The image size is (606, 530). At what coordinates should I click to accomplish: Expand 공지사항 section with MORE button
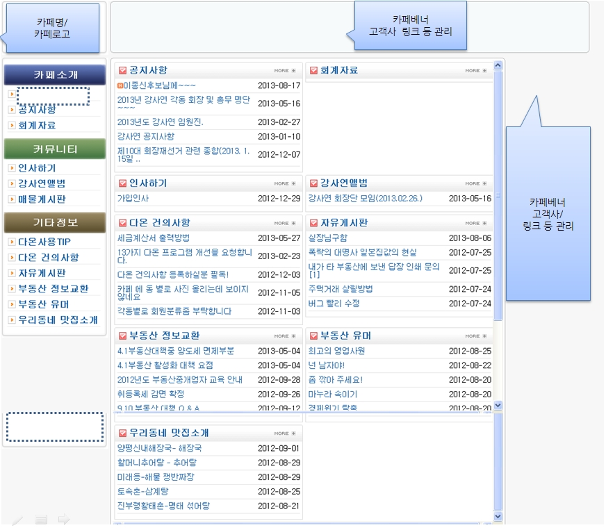(284, 71)
